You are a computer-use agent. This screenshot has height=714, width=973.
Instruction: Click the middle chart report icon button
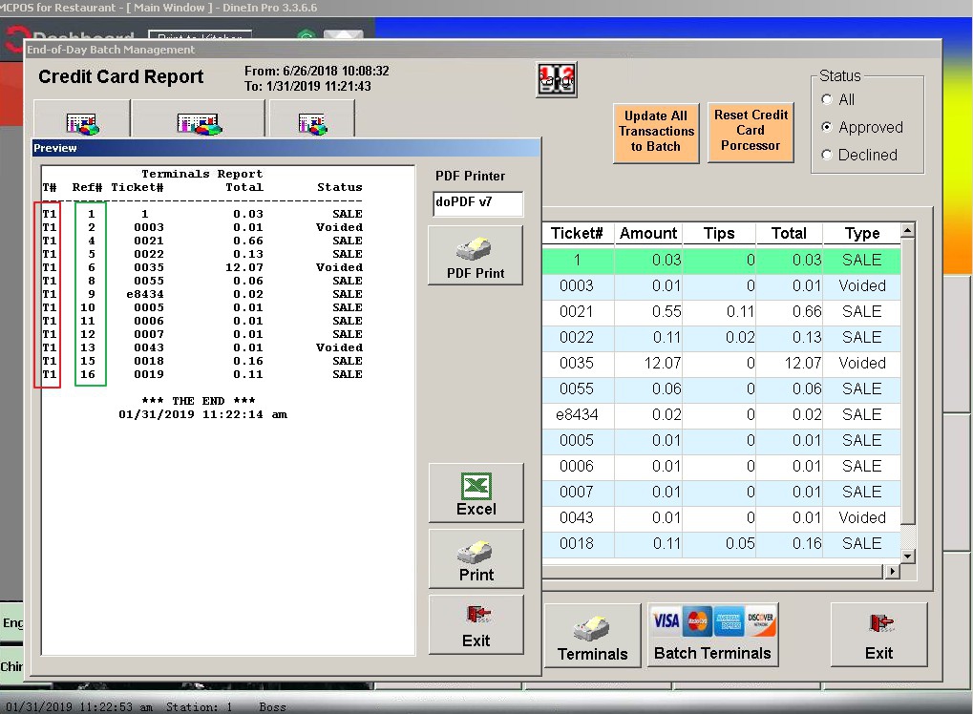198,120
